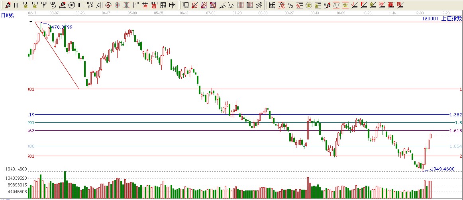
Task: Click the 1.618 Fibonacci level line label
Action: [x=455, y=131]
